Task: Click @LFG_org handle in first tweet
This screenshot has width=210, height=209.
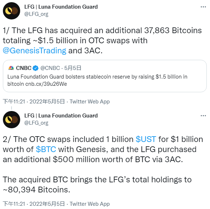Action: (x=36, y=14)
